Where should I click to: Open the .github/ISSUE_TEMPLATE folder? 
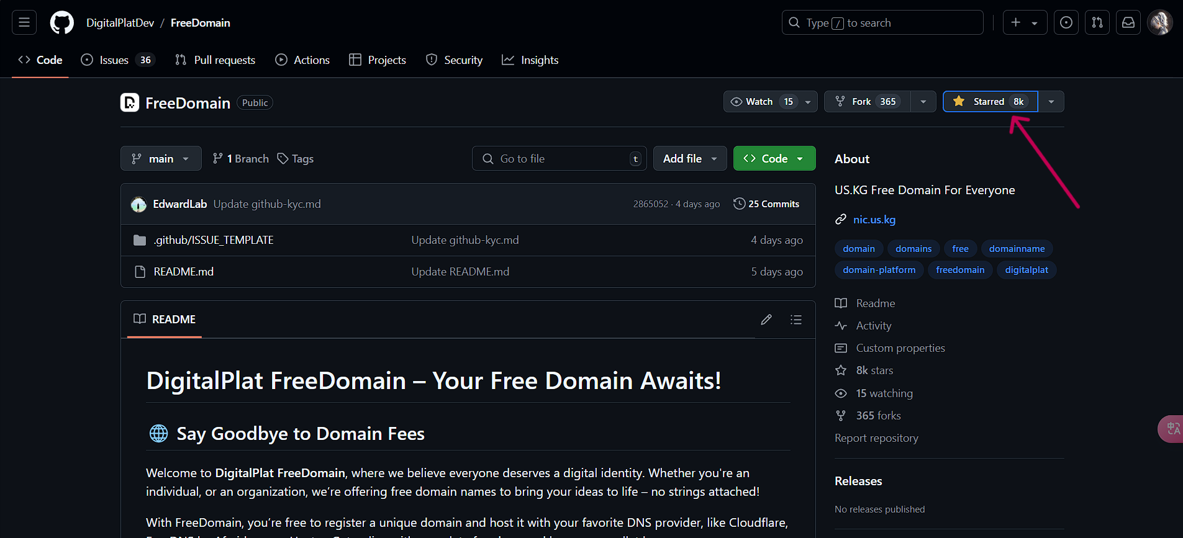click(214, 240)
